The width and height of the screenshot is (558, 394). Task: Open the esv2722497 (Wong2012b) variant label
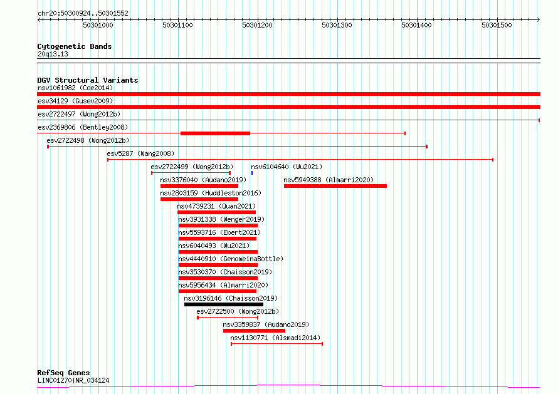tap(79, 114)
